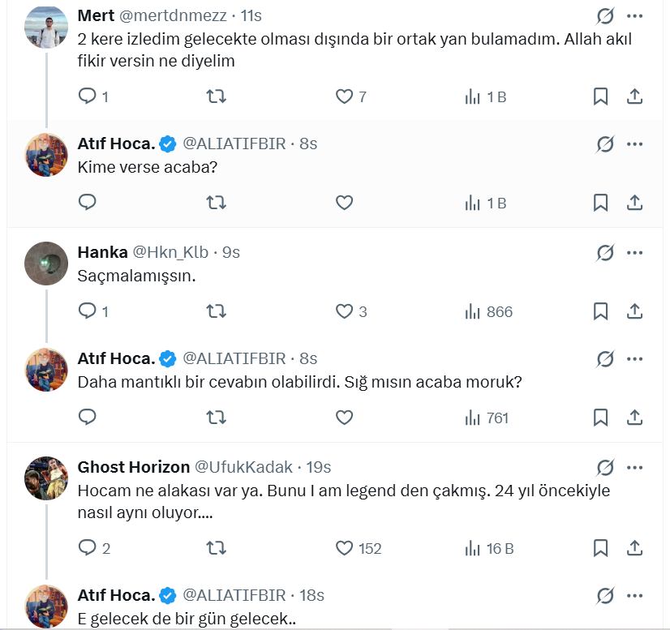The image size is (670, 630).
Task: Open the share menu on Mert's tweet
Action: coord(635,96)
